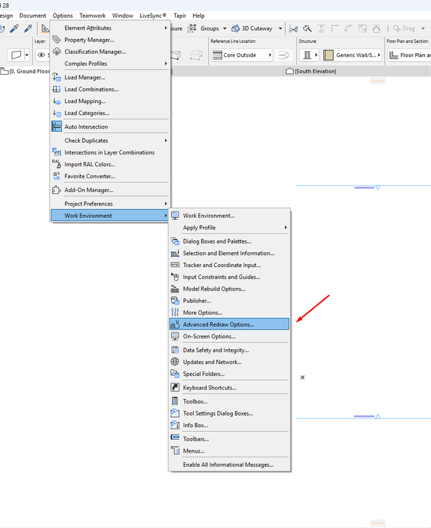
Task: Expand the Project Preferences submenu
Action: point(110,204)
